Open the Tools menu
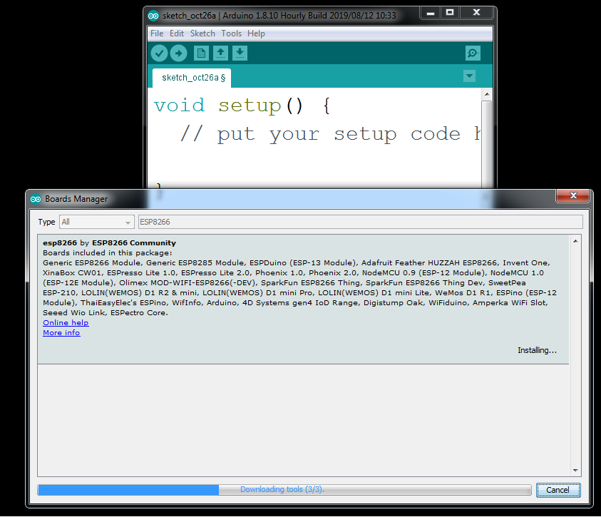 pyautogui.click(x=232, y=34)
